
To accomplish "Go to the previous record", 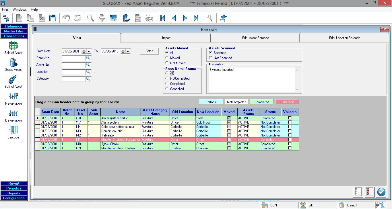I will pyautogui.click(x=174, y=18).
